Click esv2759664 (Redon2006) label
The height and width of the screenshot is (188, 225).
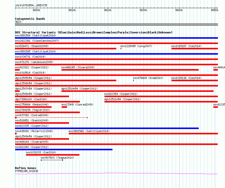[x=32, y=105]
